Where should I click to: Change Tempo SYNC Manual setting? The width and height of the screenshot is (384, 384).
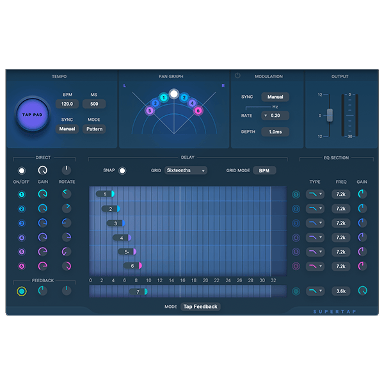67,129
